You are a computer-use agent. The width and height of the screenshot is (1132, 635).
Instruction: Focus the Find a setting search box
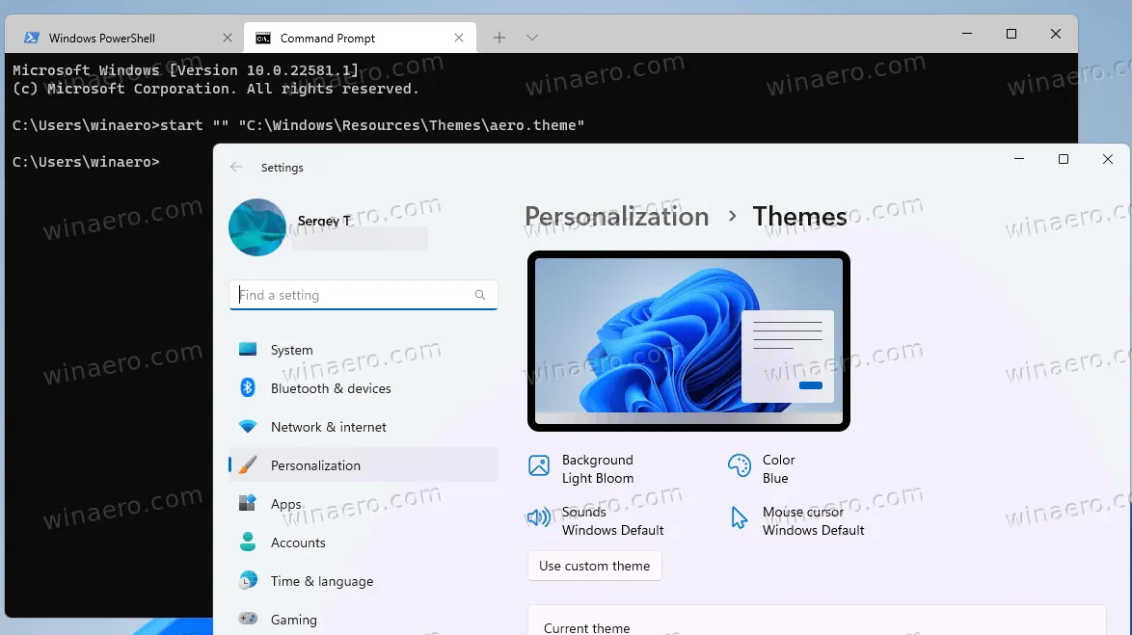coord(364,295)
